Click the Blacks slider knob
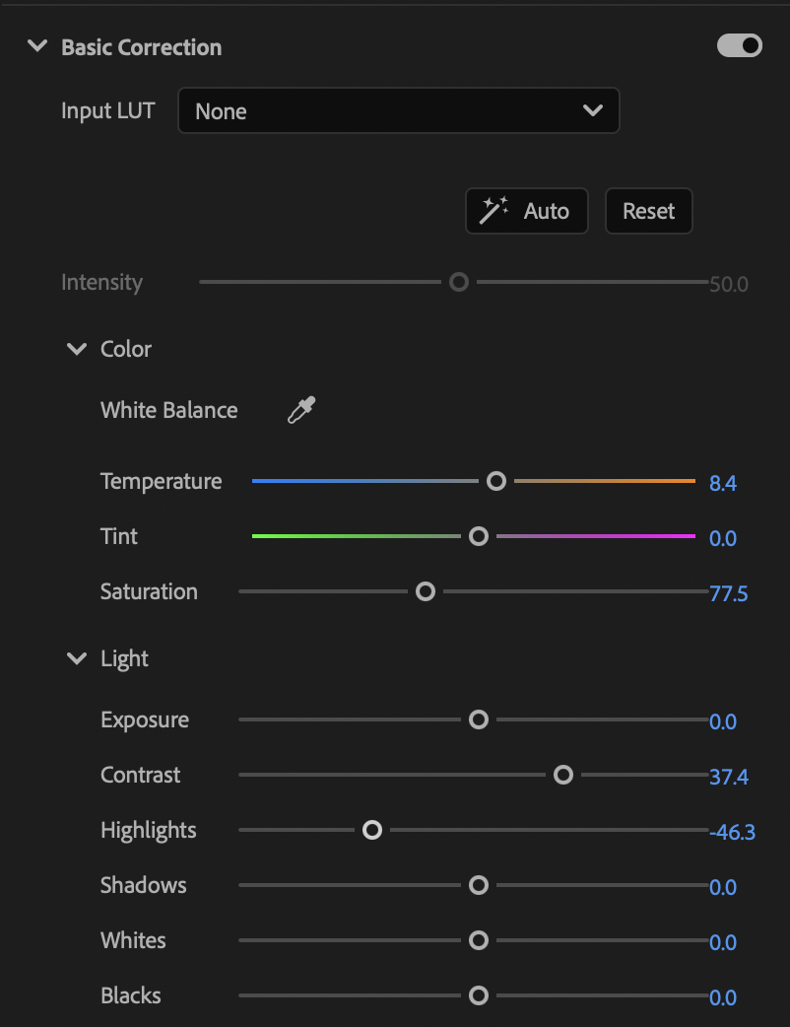This screenshot has width=790, height=1027. click(x=479, y=995)
